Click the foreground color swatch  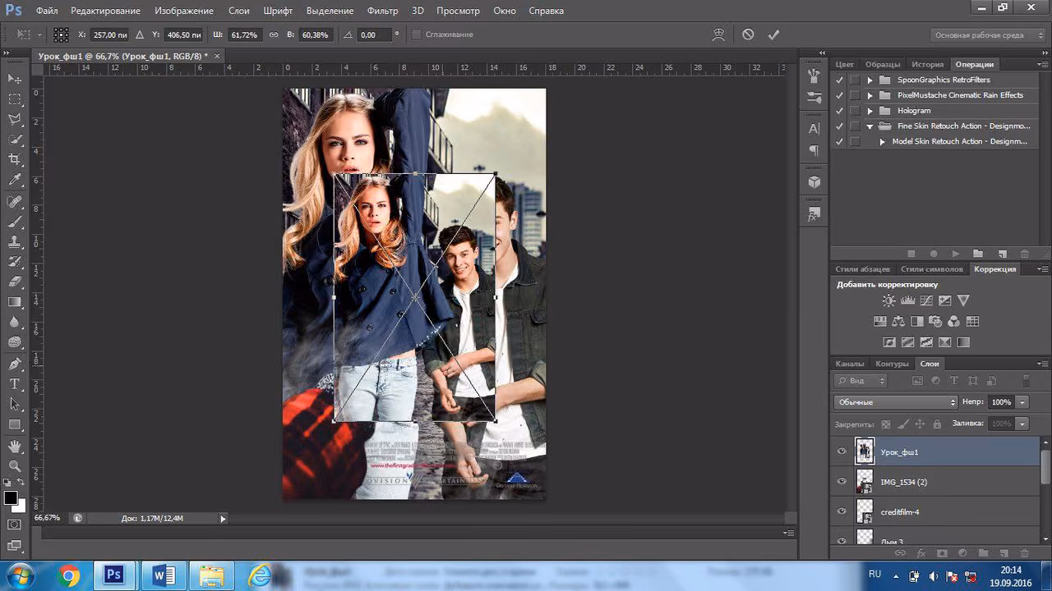(11, 497)
